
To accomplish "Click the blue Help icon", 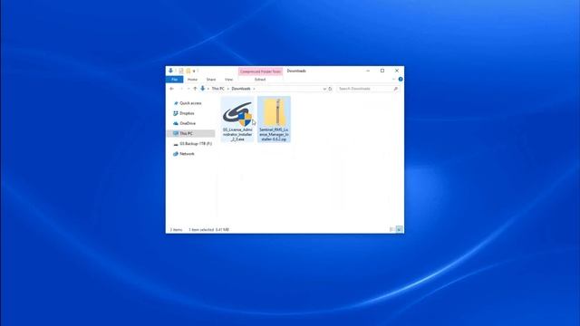I will pos(401,79).
